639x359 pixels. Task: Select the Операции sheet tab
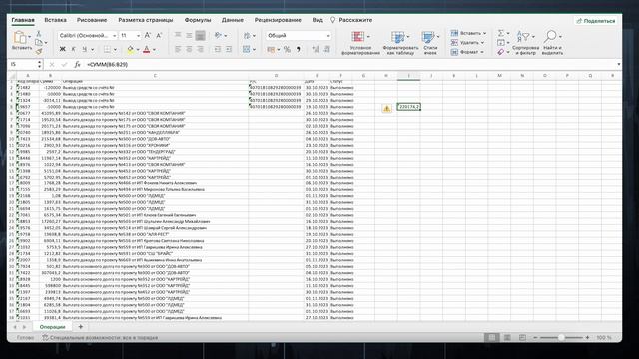(x=52, y=327)
